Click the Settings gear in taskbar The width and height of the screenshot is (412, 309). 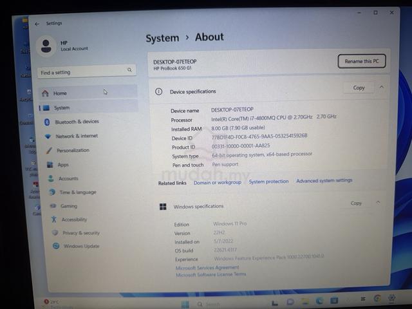click(x=392, y=297)
